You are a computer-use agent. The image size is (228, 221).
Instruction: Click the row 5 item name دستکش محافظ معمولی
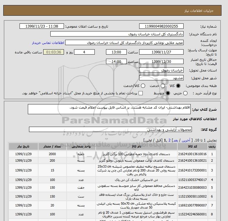pyautogui.click(x=137, y=188)
